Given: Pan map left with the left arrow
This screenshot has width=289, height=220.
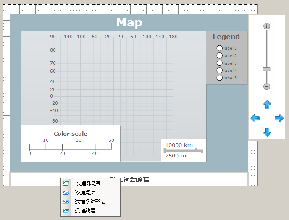Looking at the screenshot, I should (x=255, y=118).
